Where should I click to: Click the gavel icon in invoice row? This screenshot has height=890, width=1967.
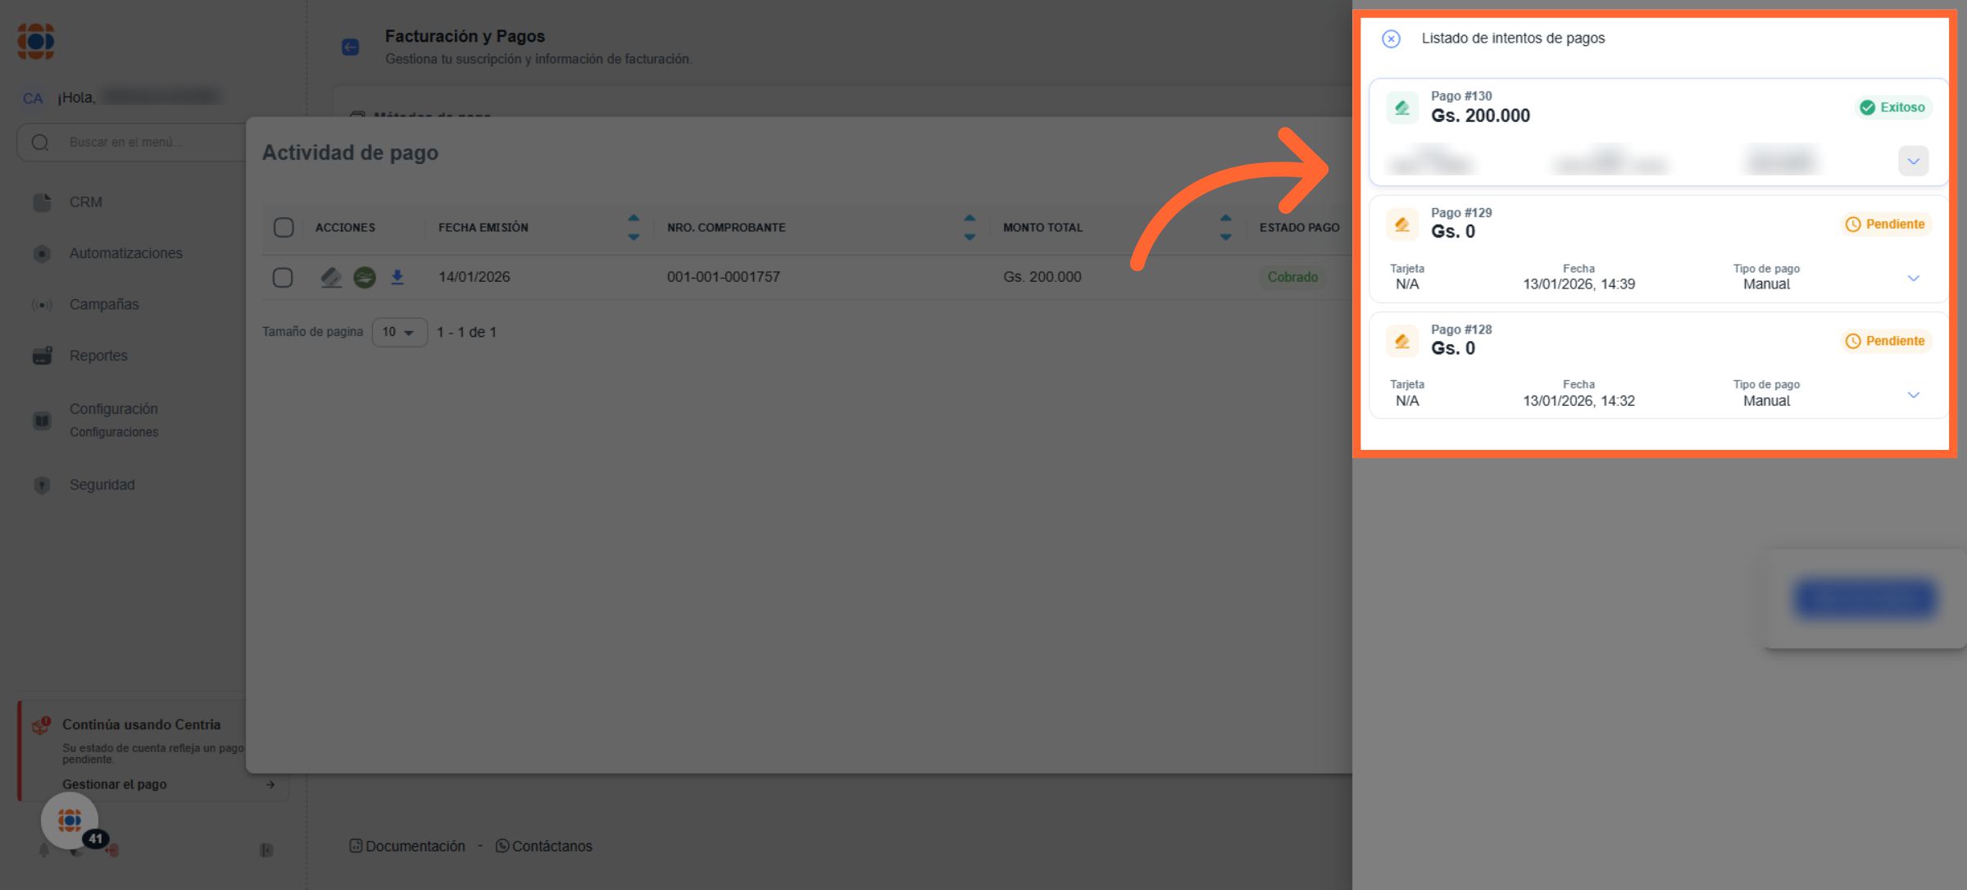pos(331,277)
